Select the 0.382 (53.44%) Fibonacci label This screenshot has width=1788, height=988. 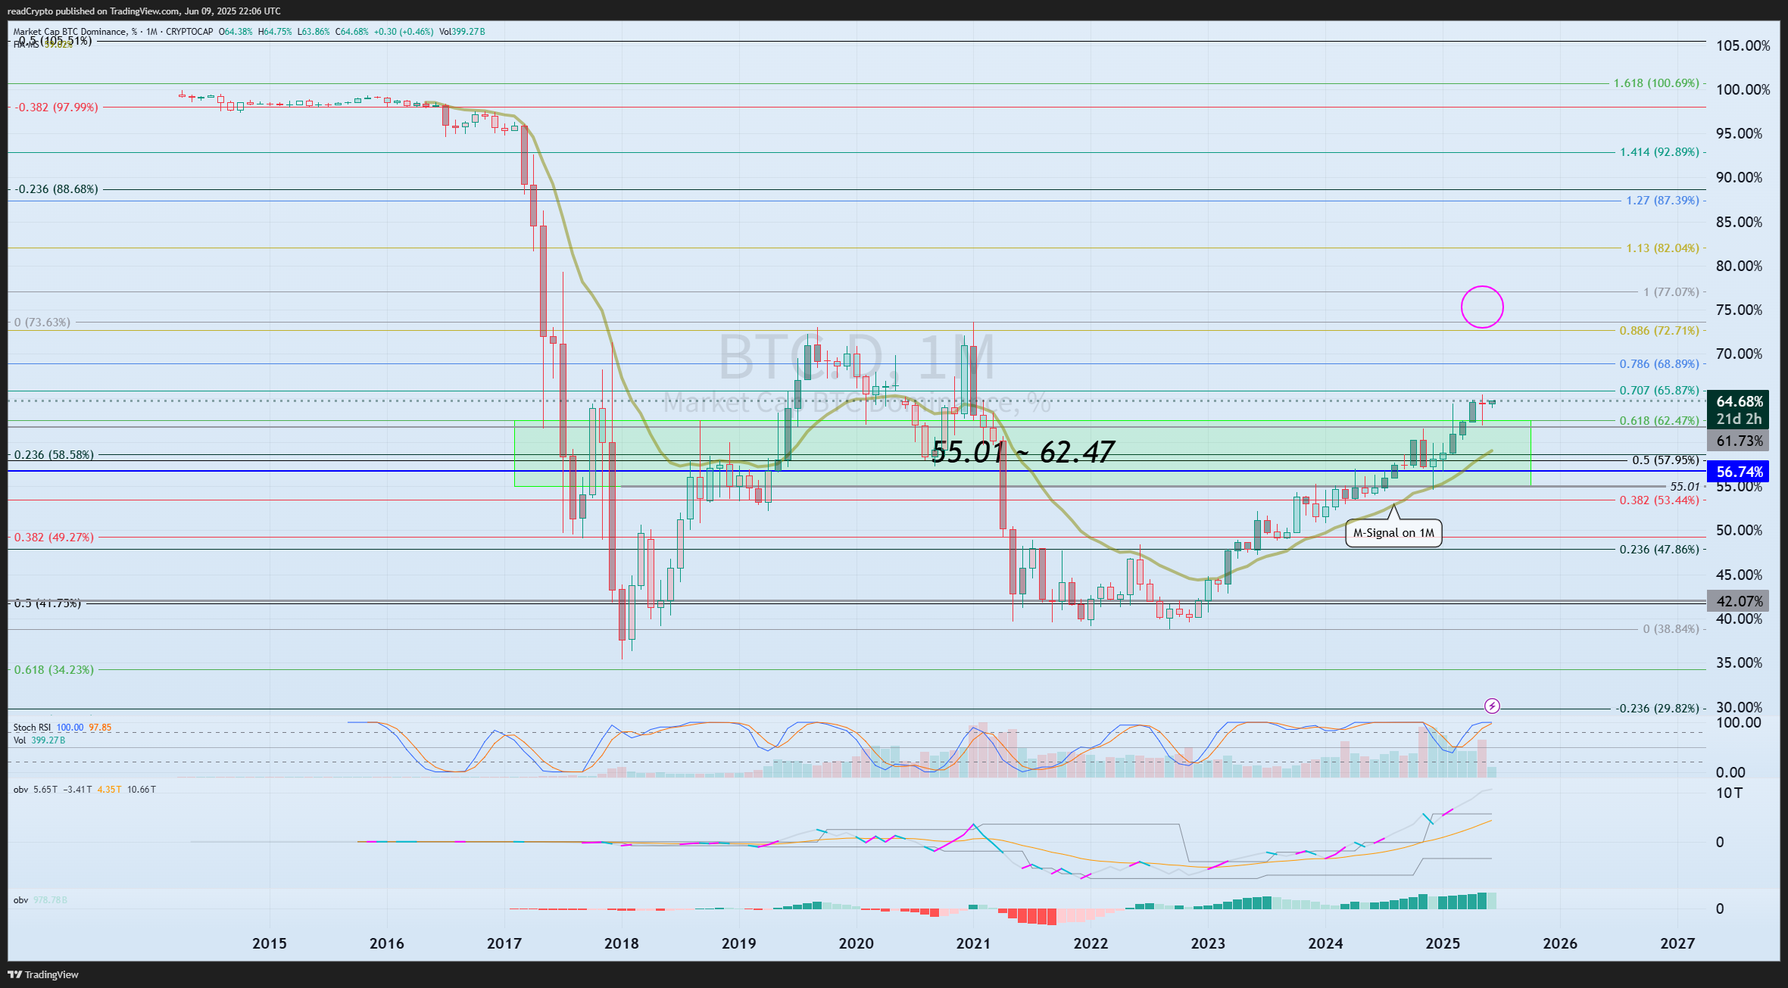pos(1659,500)
